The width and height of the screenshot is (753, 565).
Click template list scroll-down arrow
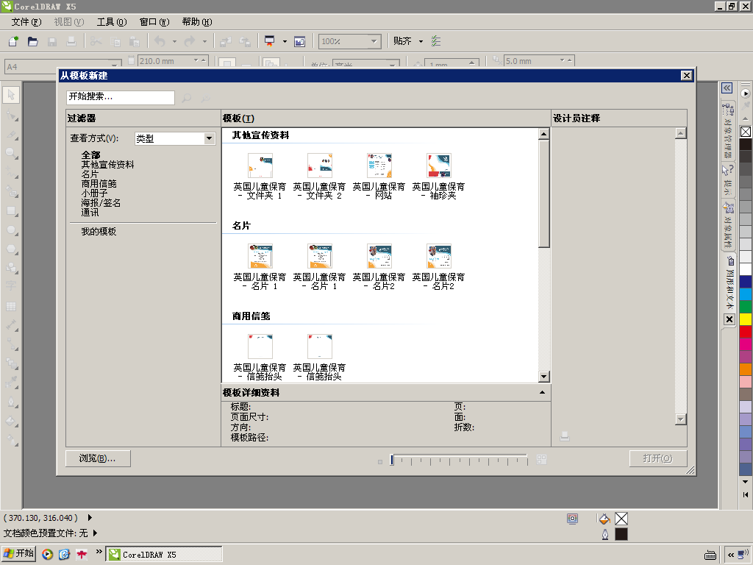click(543, 377)
